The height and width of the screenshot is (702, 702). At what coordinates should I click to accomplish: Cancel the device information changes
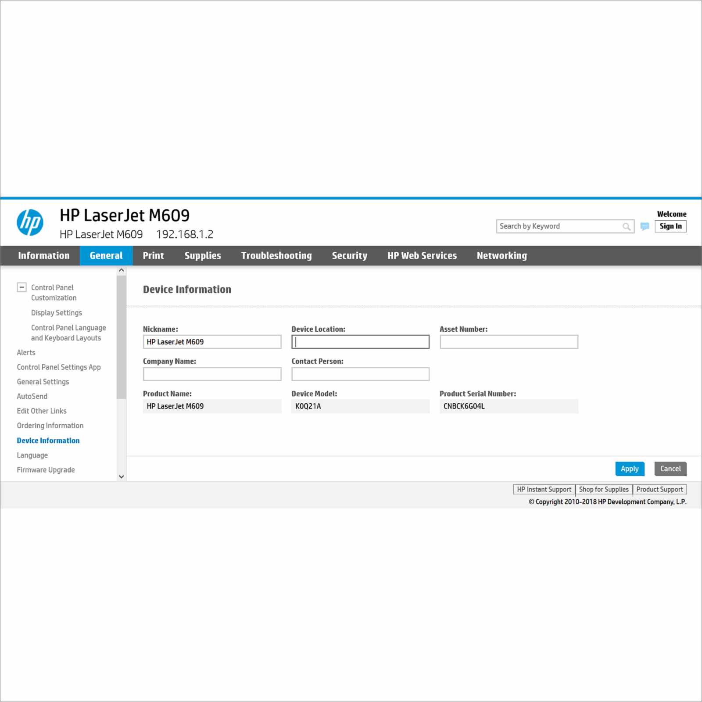pyautogui.click(x=670, y=469)
